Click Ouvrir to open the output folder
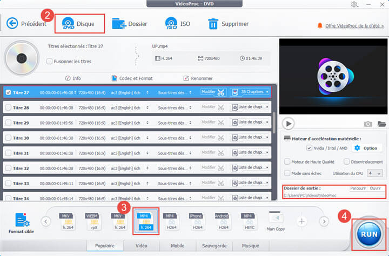Image resolution: width=389 pixels, height=256 pixels. (375, 188)
